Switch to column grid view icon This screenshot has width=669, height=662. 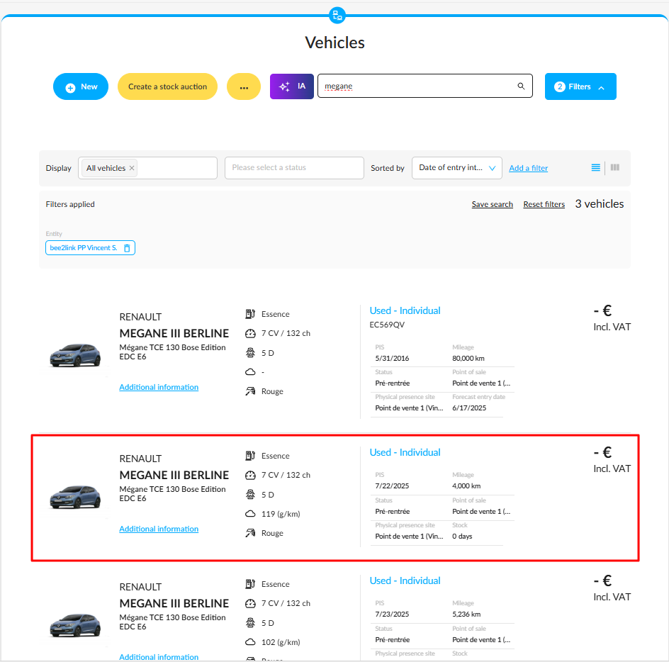click(x=615, y=168)
